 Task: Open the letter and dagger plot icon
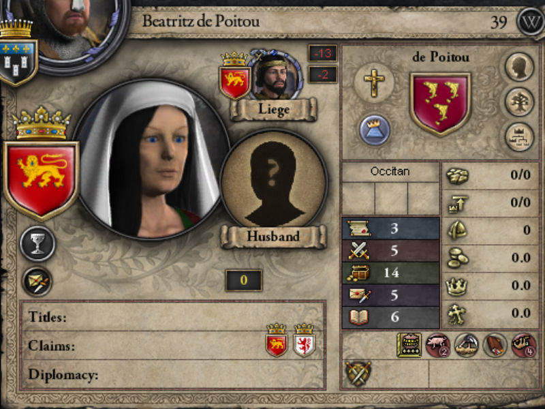37,282
